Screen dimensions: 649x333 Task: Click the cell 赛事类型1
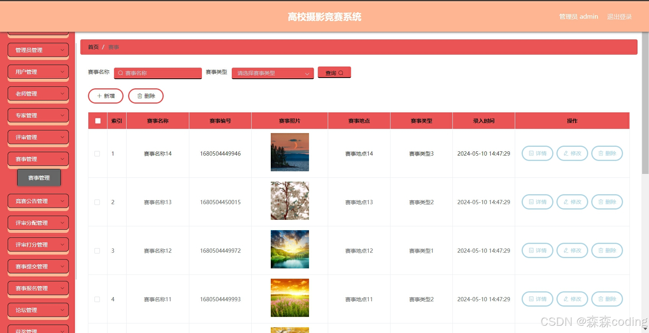[421, 251]
